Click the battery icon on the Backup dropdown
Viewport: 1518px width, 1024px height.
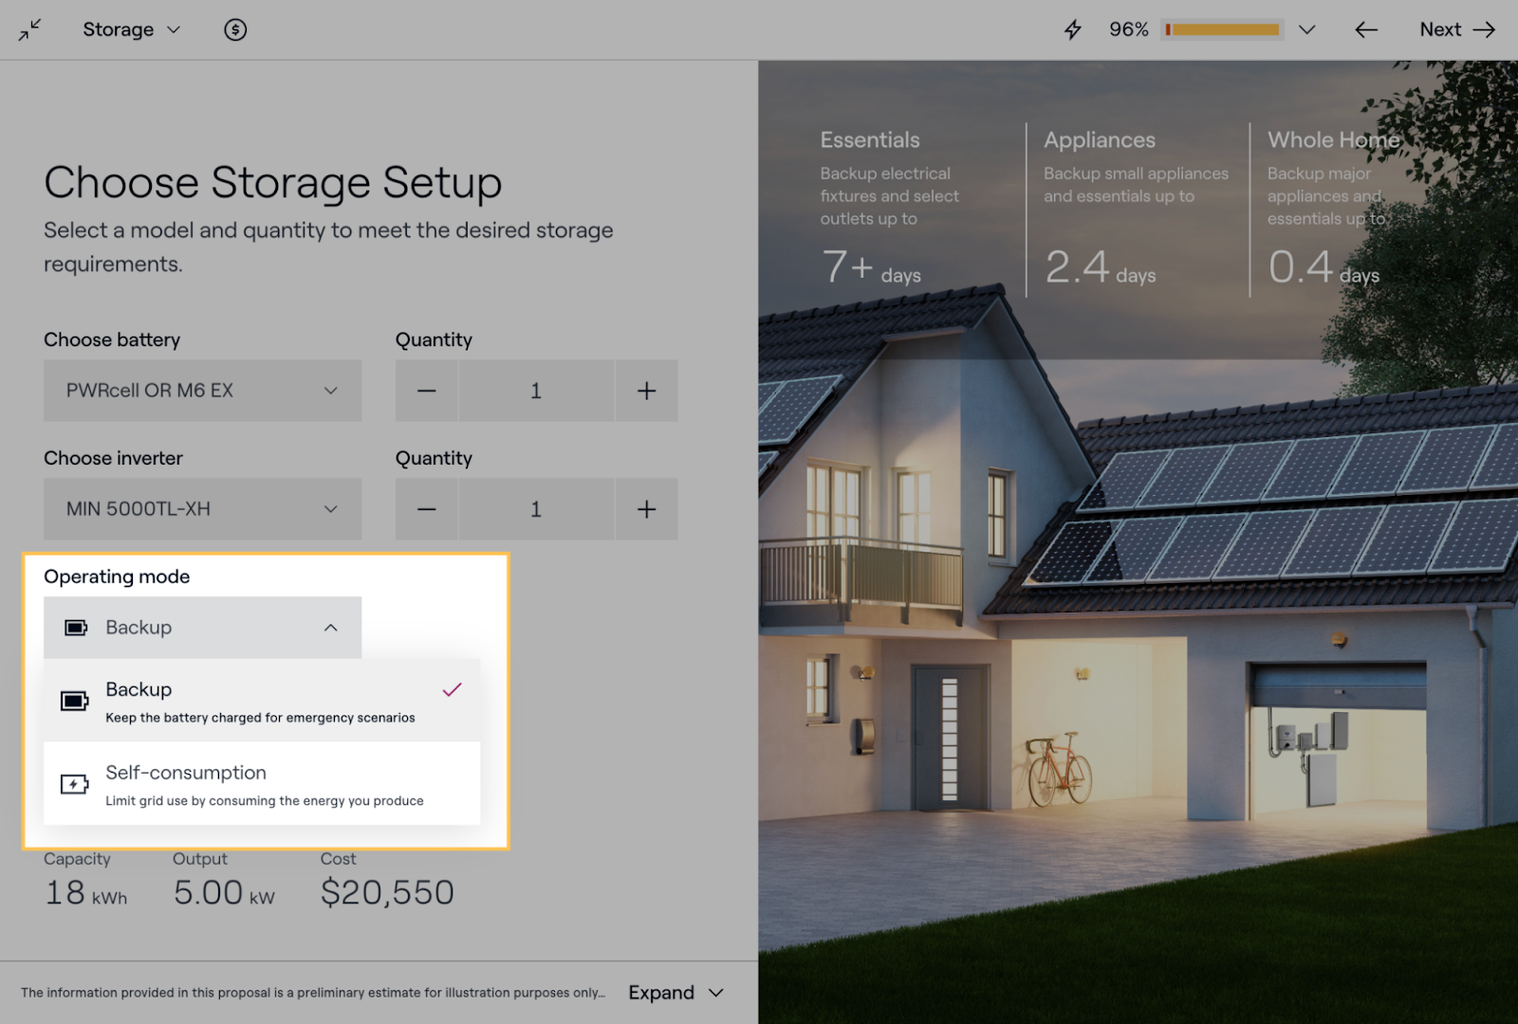click(x=74, y=627)
